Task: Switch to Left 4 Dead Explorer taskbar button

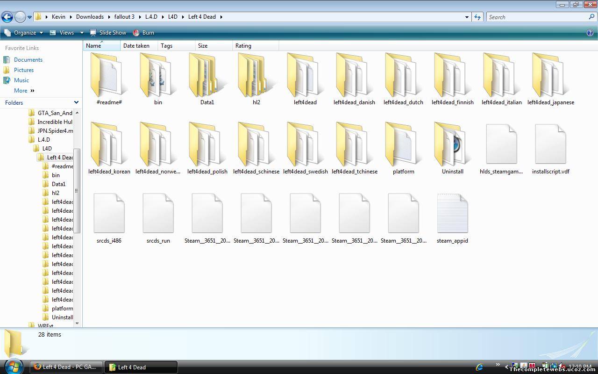Action: click(x=141, y=367)
